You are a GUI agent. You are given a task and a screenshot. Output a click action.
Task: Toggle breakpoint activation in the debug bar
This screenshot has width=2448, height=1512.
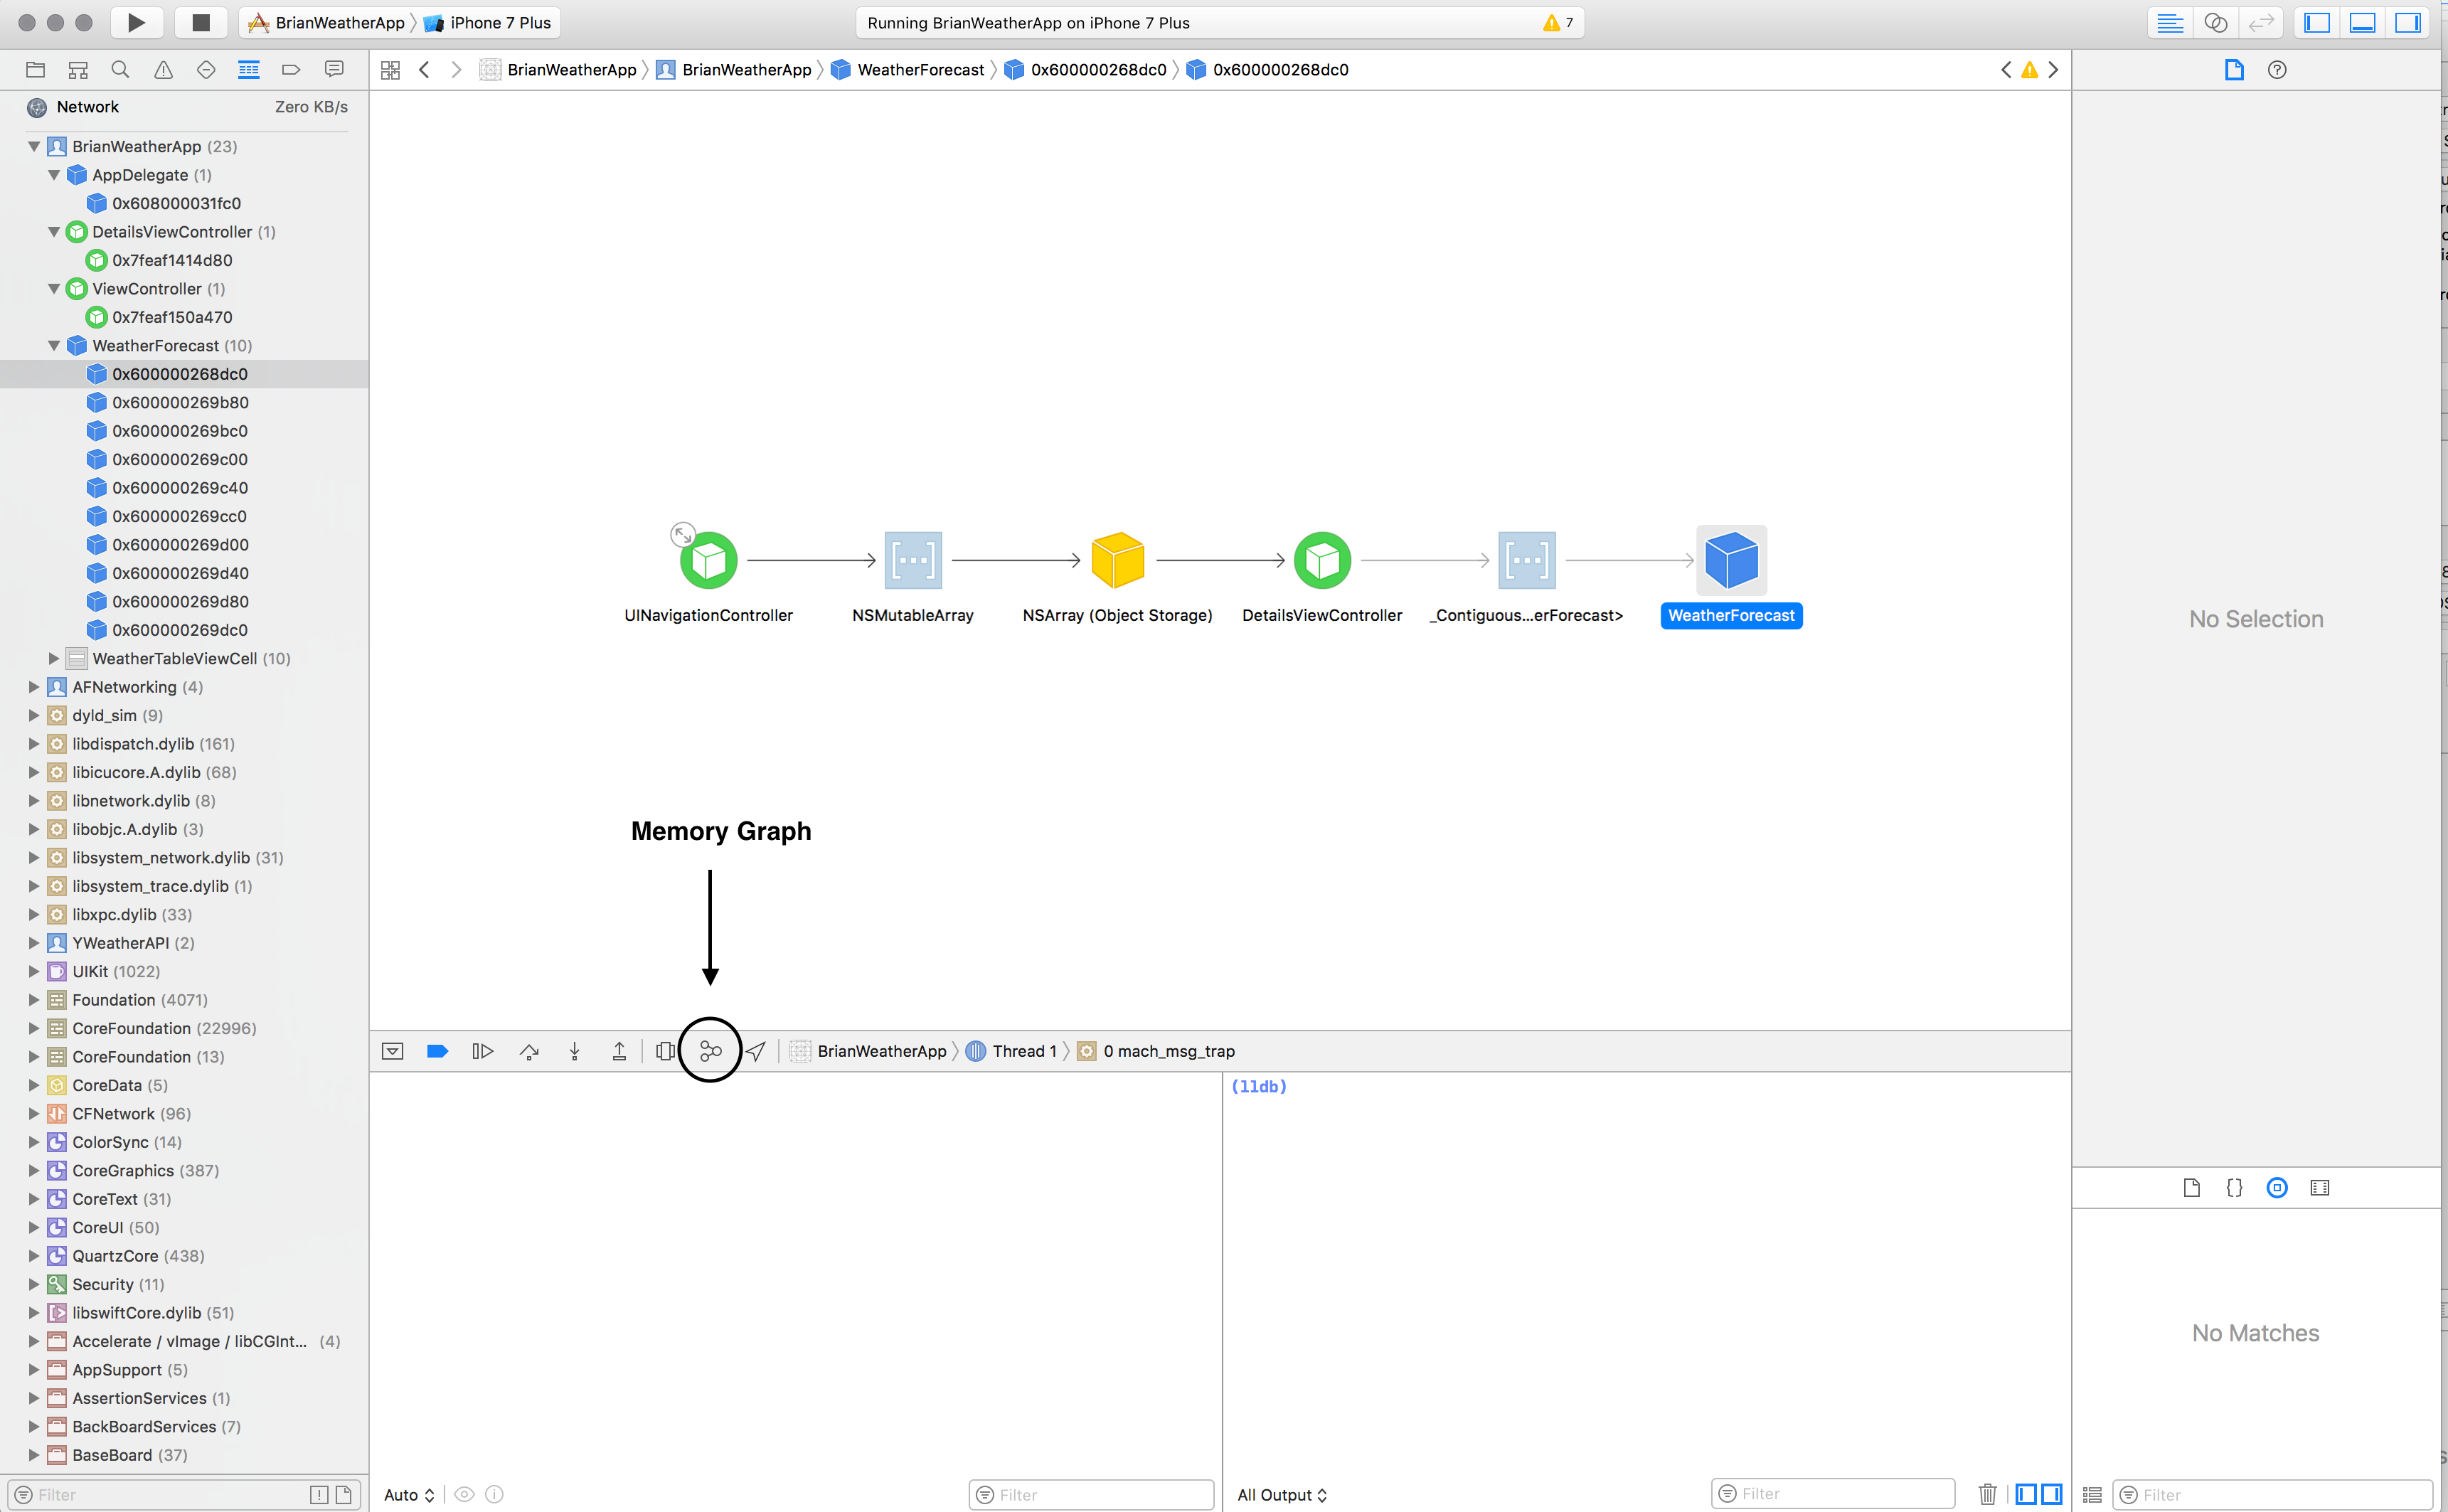point(437,1051)
